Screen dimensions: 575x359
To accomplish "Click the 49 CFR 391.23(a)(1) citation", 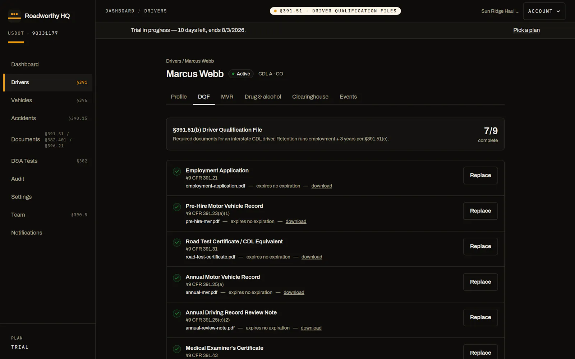I will coord(207,214).
